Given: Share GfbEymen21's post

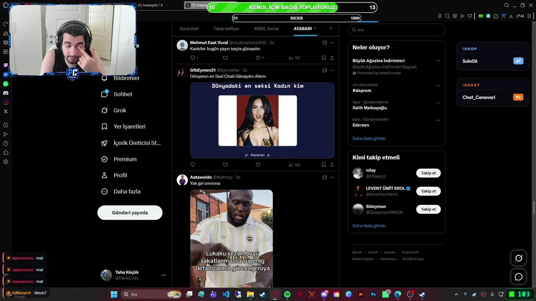Looking at the screenshot, I should click(332, 165).
